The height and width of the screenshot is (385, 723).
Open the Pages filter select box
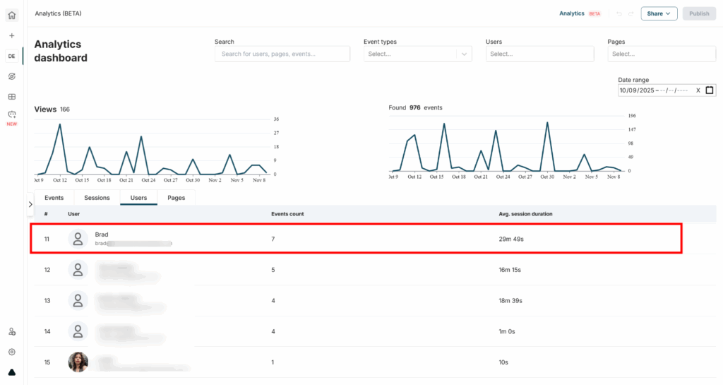(x=662, y=54)
